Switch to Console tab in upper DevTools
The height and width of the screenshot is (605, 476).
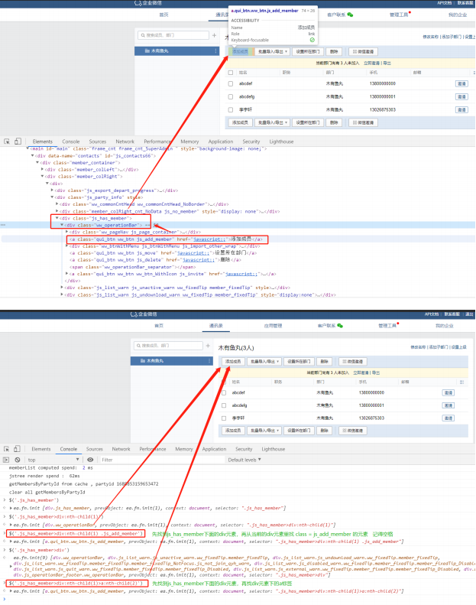(70, 141)
